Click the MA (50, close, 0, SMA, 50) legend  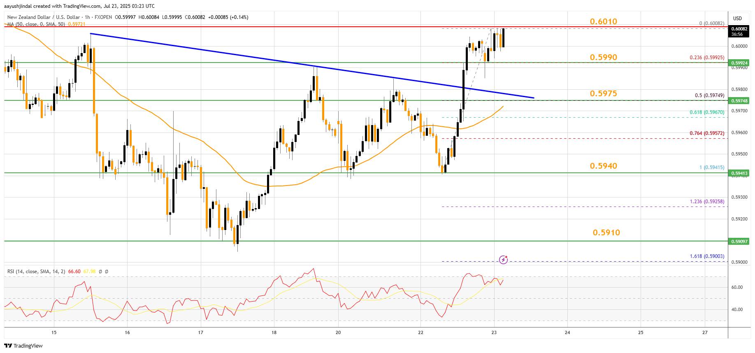(36, 24)
